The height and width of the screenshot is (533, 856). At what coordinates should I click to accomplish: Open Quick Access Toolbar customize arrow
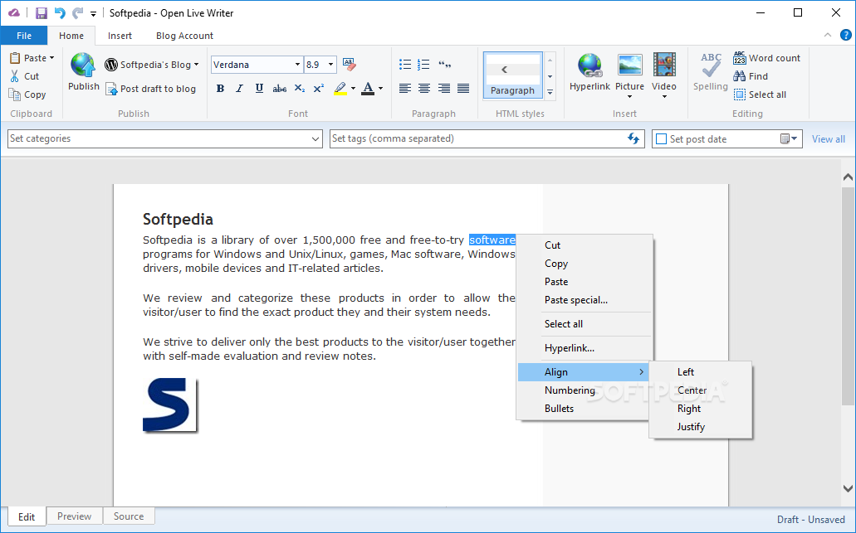[93, 14]
